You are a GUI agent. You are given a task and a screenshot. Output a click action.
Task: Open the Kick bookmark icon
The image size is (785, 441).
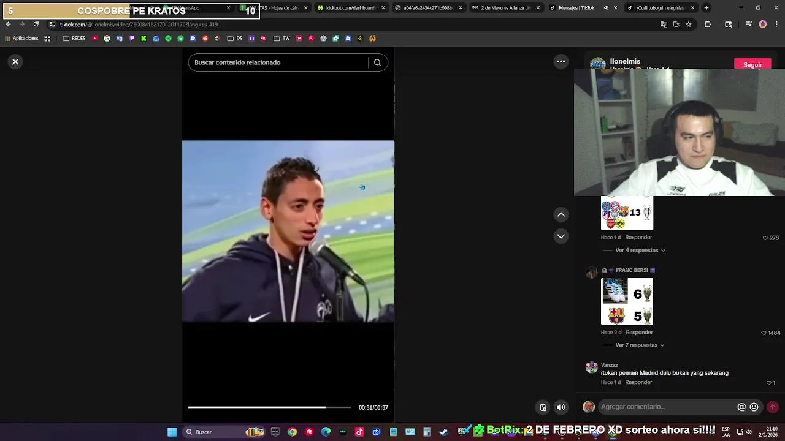[144, 38]
